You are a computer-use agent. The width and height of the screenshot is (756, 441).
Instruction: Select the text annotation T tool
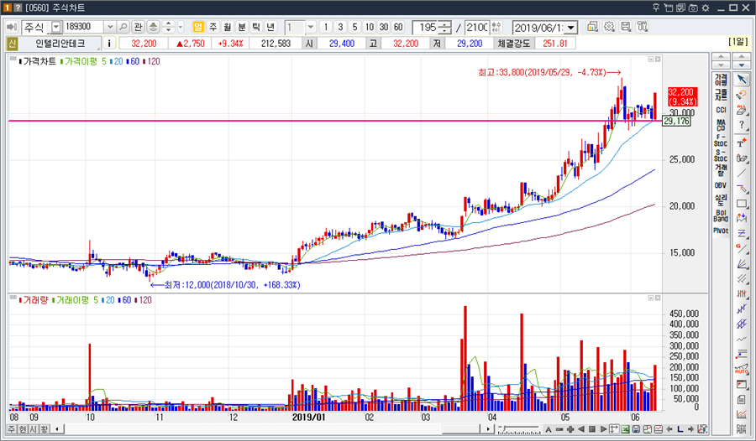point(742,142)
